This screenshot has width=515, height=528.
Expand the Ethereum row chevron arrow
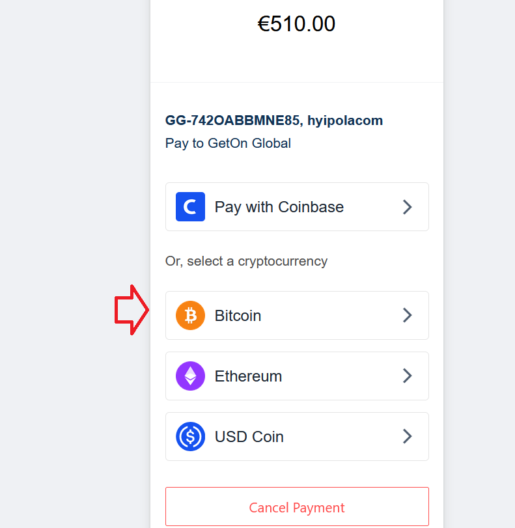tap(408, 376)
